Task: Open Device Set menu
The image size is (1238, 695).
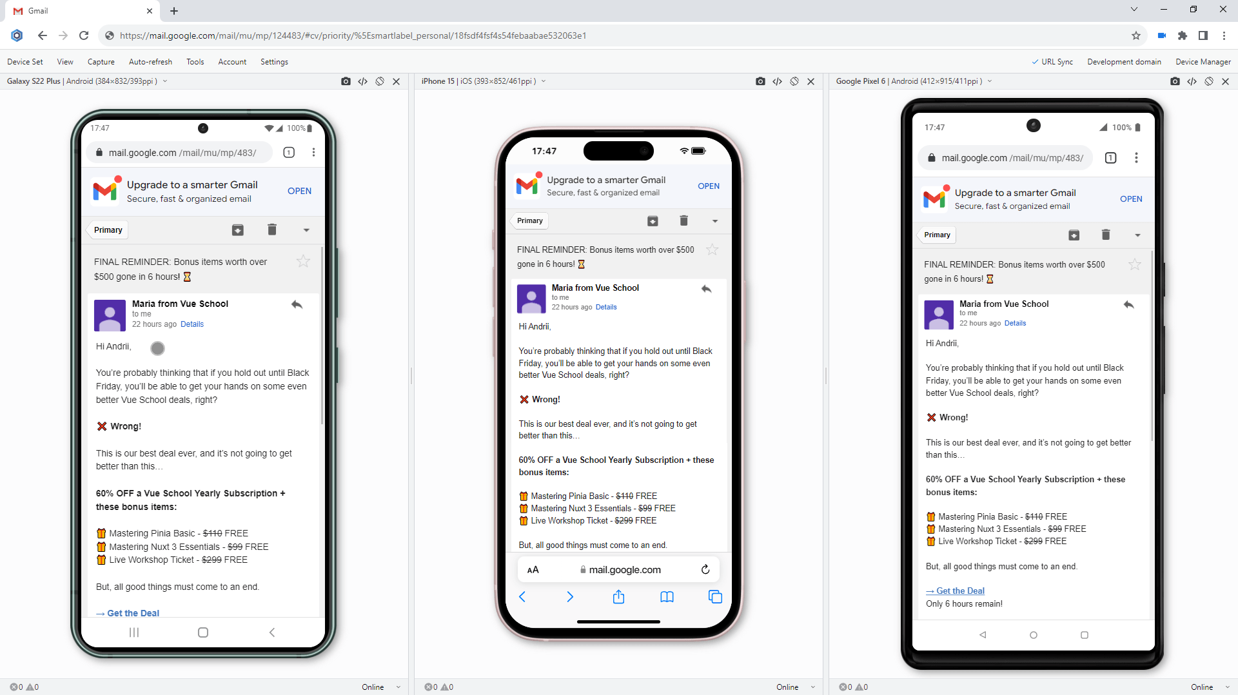Action: pyautogui.click(x=25, y=62)
